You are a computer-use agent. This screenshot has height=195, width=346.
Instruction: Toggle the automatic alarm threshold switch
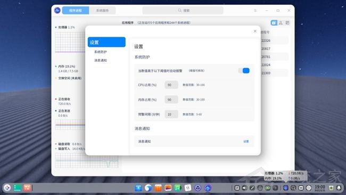[244, 71]
